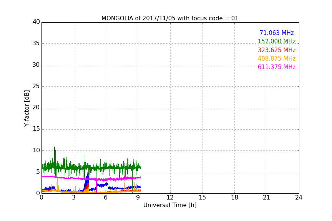Click the Y-factor [dB] axis label
332x221 pixels.
[27, 108]
